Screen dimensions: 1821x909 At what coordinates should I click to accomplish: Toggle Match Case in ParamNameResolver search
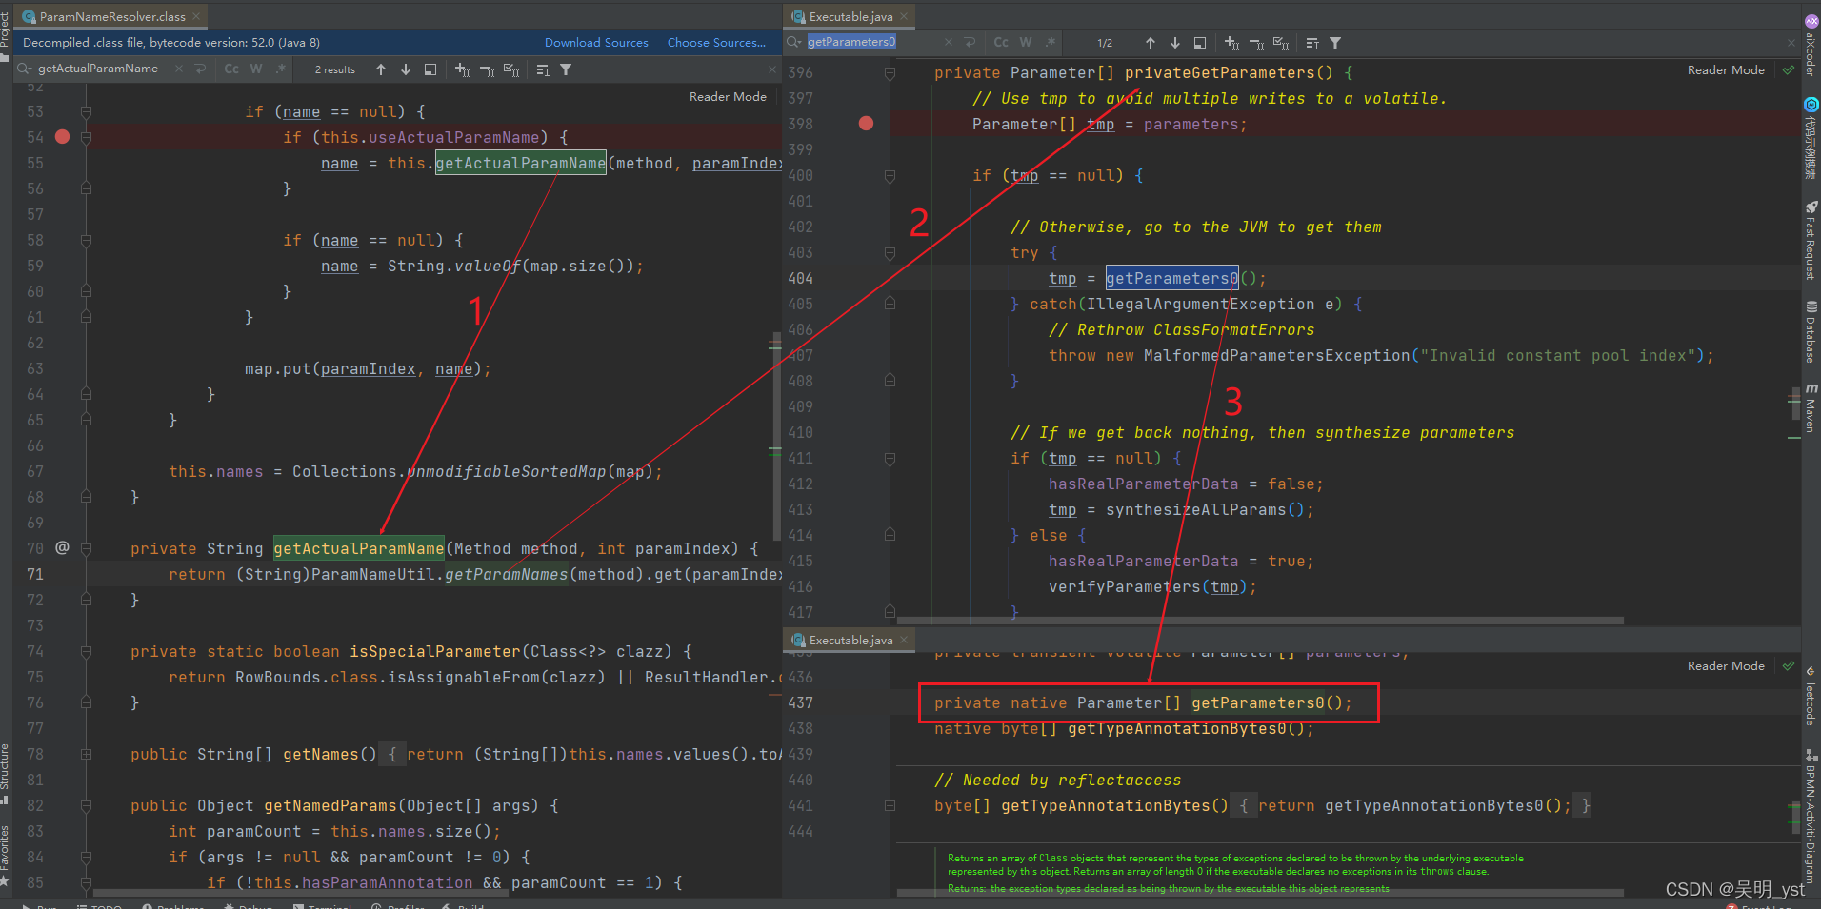coord(231,69)
